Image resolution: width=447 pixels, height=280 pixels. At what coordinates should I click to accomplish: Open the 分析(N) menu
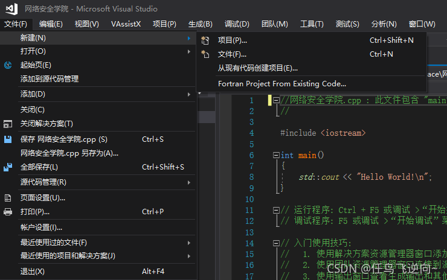pos(384,24)
